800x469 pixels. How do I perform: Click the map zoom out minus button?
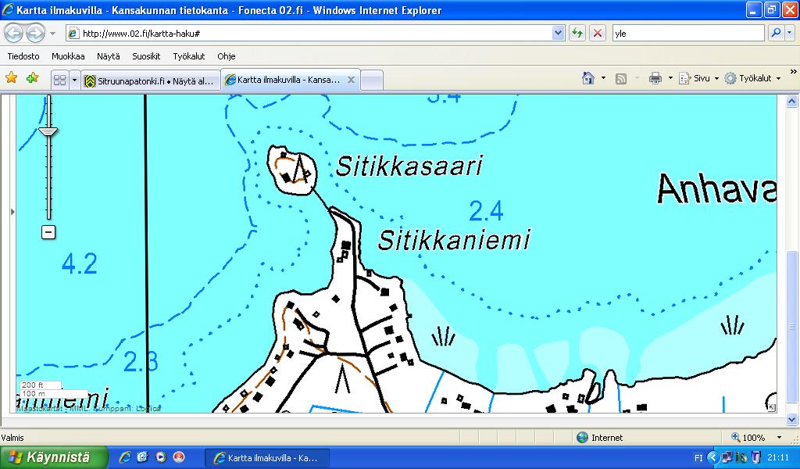48,232
